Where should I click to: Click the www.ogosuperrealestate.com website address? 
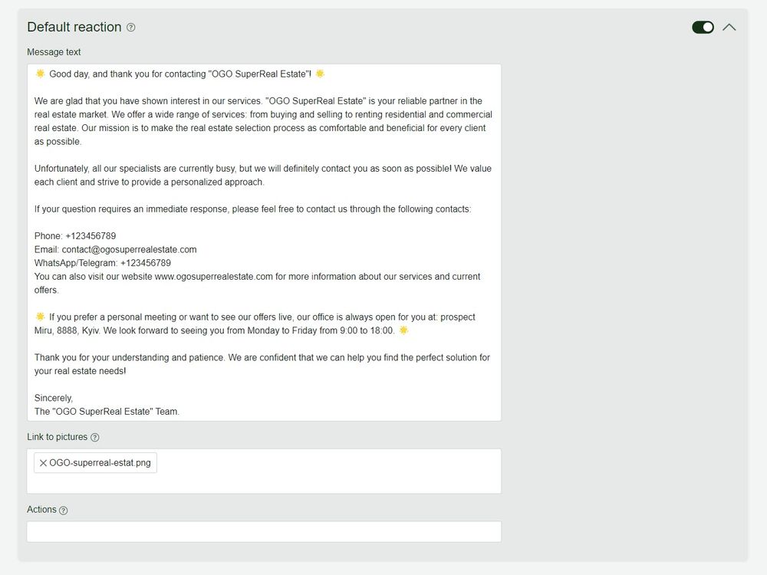pos(214,277)
